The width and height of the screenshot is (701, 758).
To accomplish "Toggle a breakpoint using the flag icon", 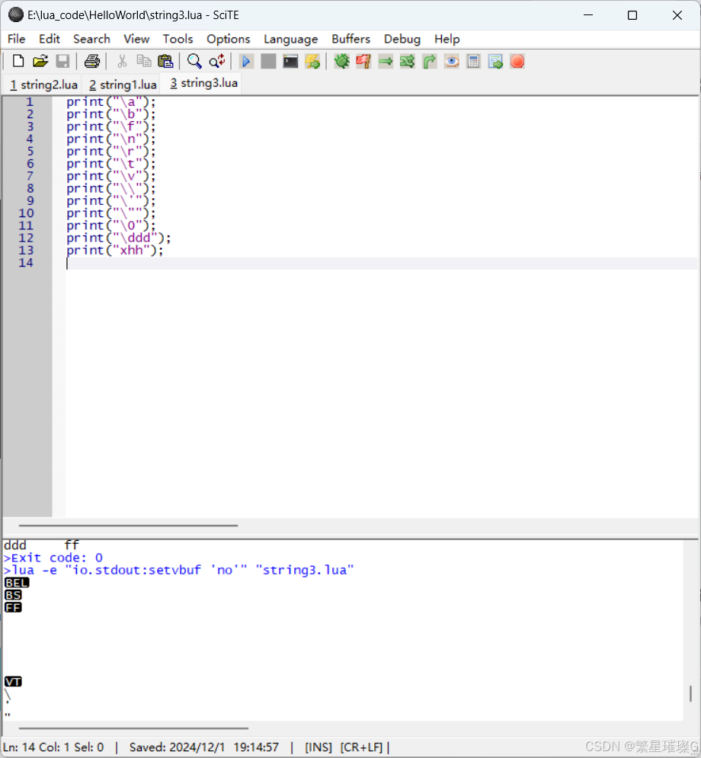I will point(363,61).
